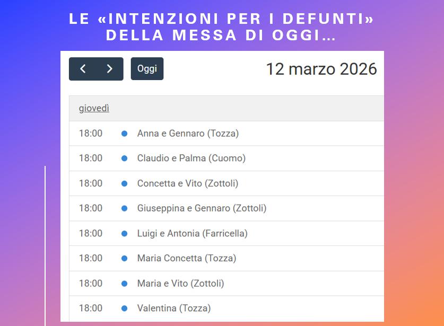
Task: Select the Maria e Vito (Zottoli) entry
Action: [x=180, y=284]
